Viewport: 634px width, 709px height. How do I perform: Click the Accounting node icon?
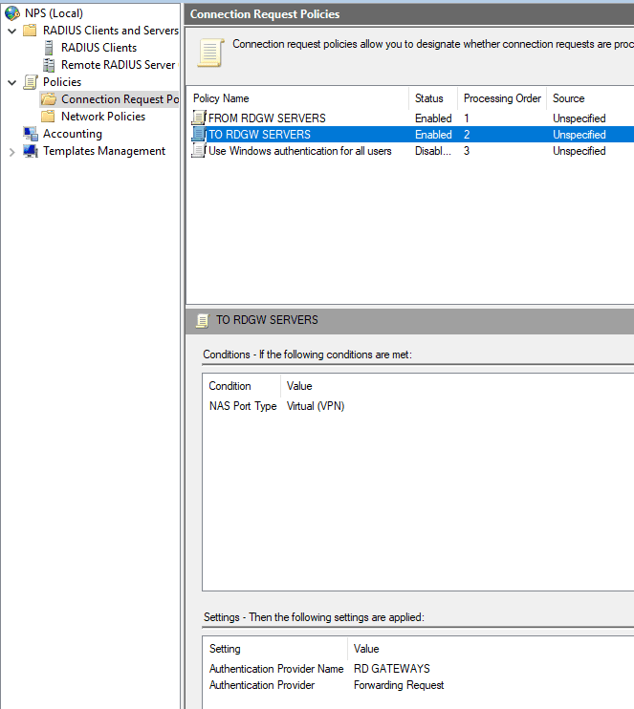(31, 134)
